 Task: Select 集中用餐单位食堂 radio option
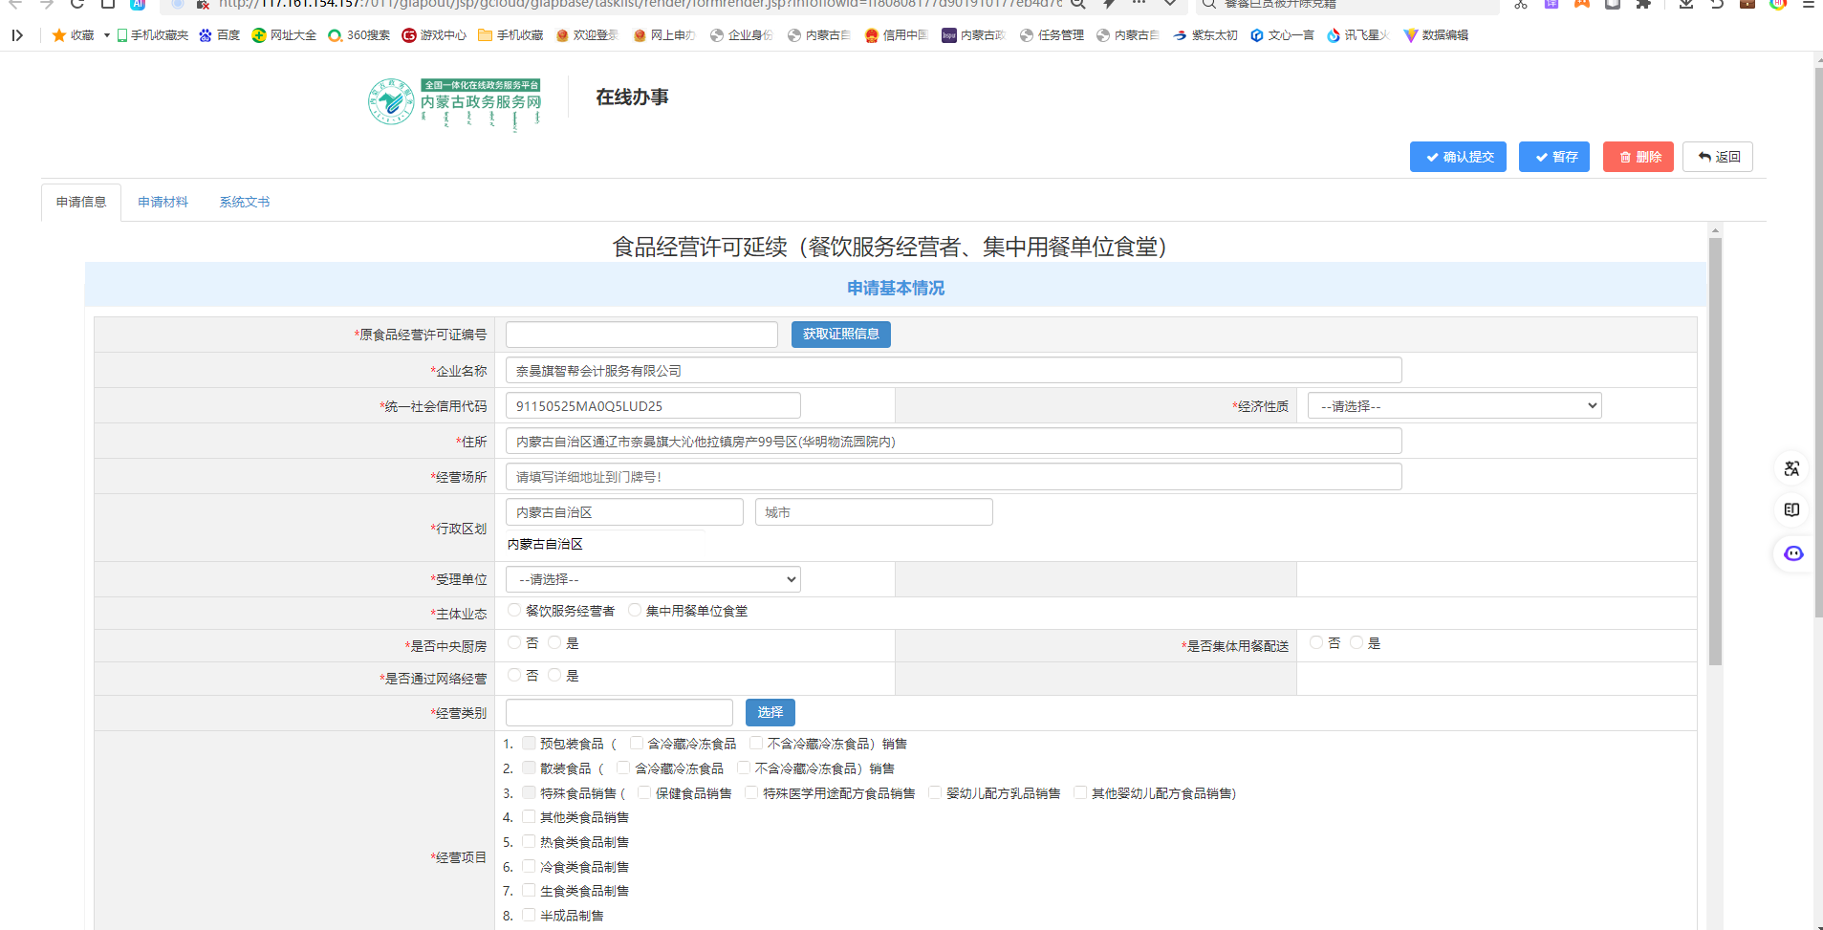click(635, 610)
